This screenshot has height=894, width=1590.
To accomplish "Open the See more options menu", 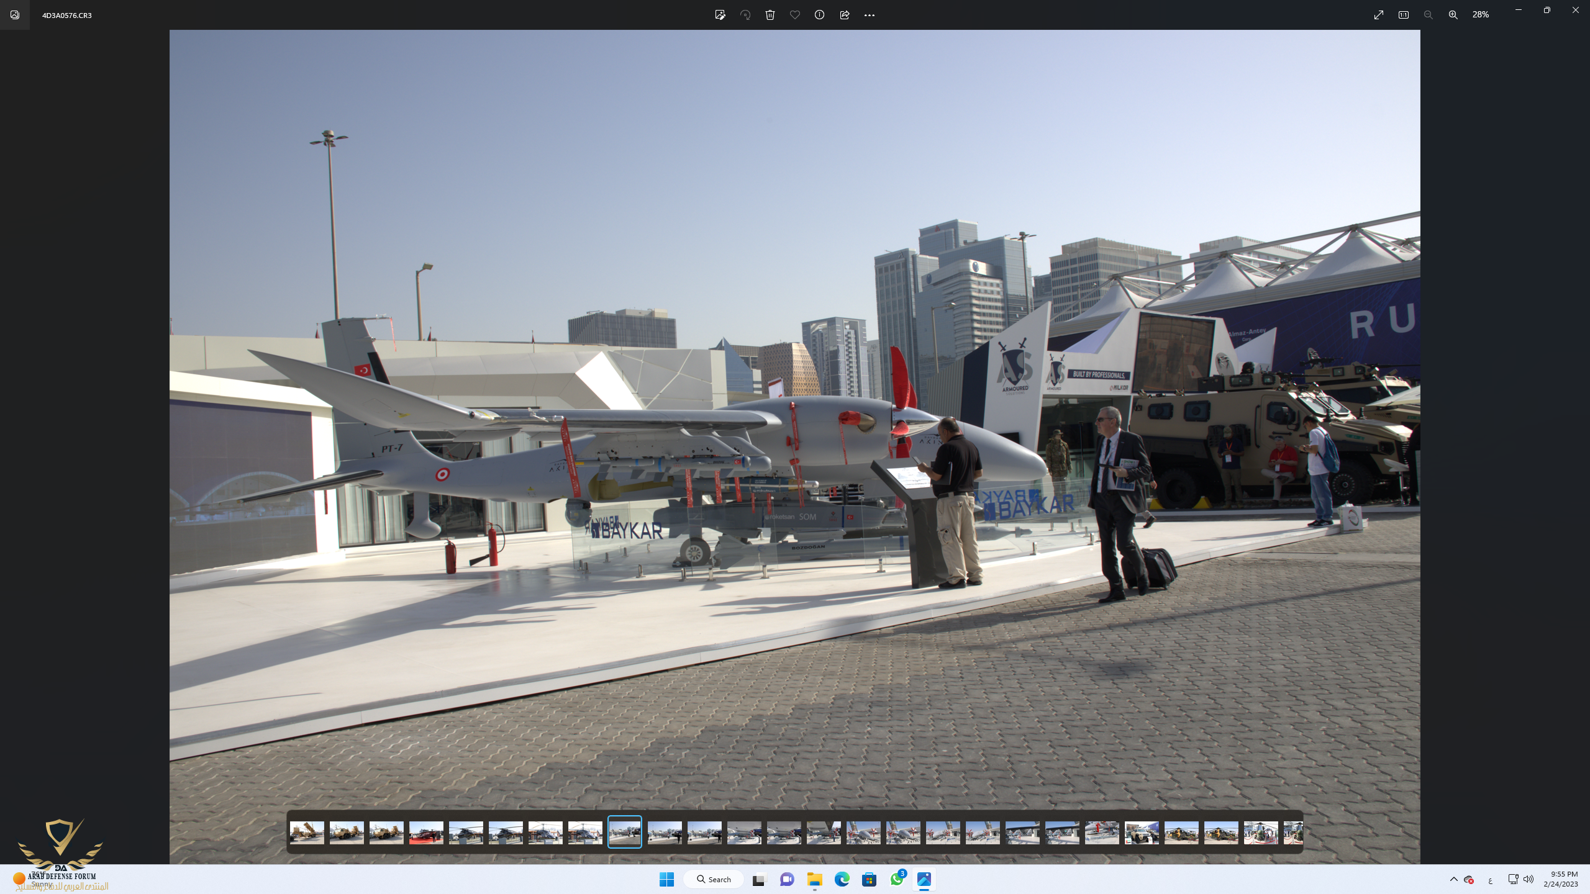I will point(870,15).
